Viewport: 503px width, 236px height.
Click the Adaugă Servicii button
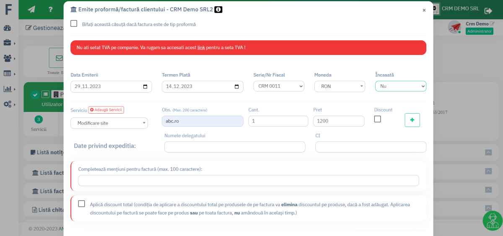pos(106,110)
